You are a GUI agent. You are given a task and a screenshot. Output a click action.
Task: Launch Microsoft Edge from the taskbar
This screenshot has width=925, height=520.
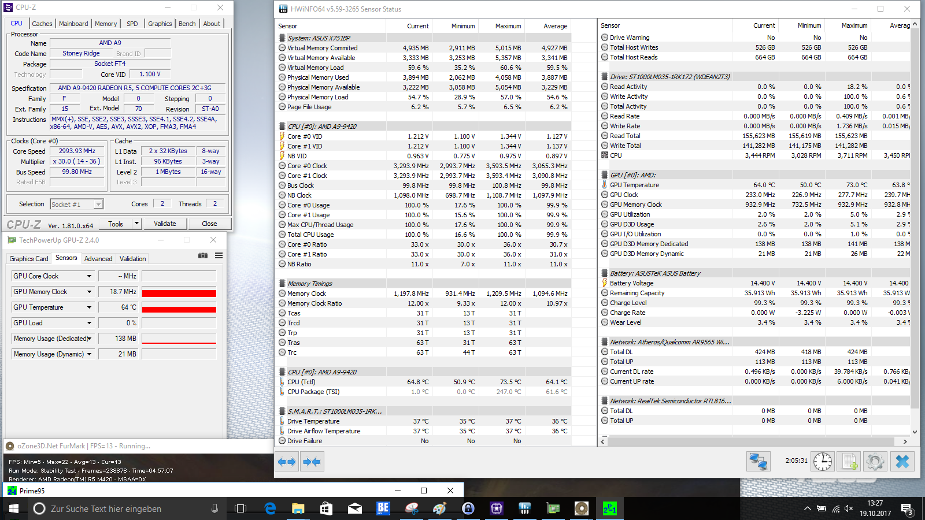270,508
